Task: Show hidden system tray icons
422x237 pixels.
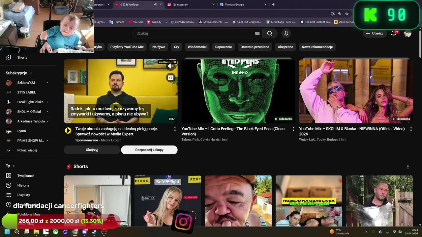Action: pyautogui.click(x=366, y=232)
